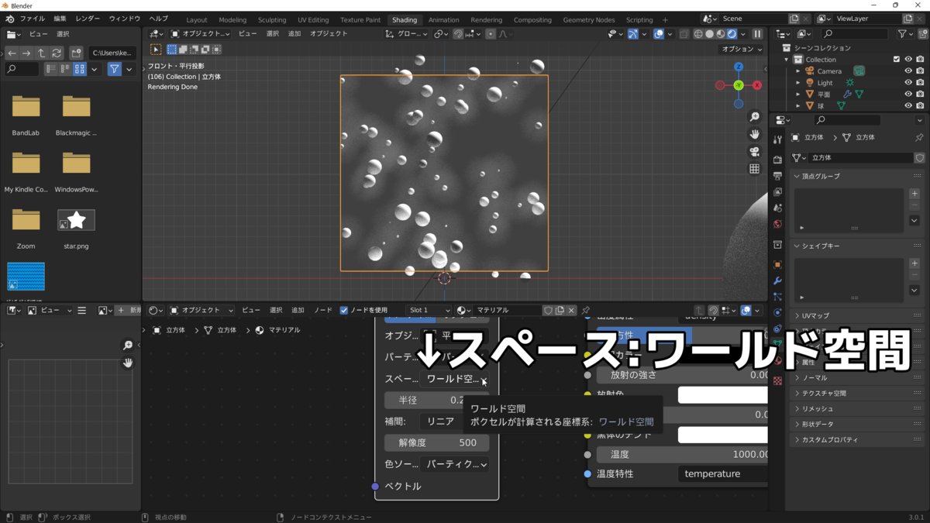Go back in the file browser
The image size is (930, 523).
12,53
